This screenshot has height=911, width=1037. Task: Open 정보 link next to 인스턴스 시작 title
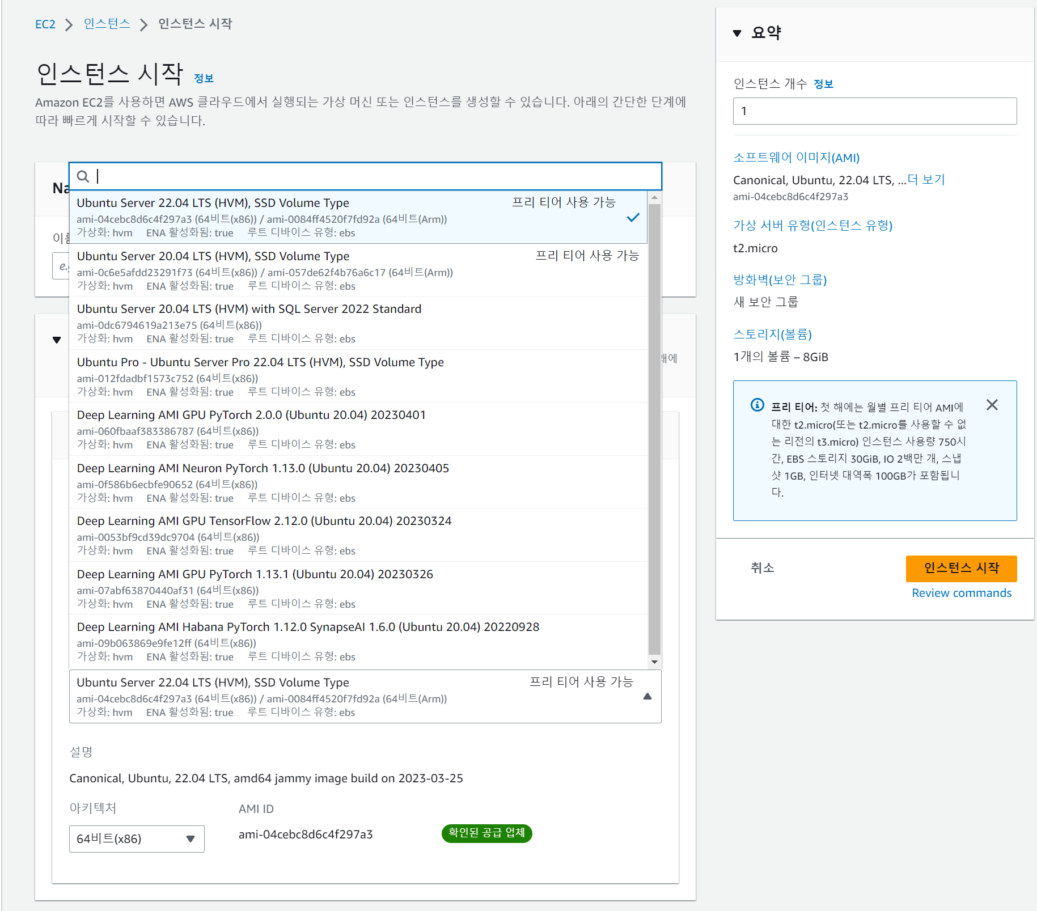click(204, 78)
